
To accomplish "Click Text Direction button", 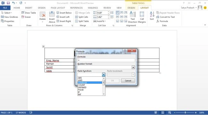I will tap(132, 17).
